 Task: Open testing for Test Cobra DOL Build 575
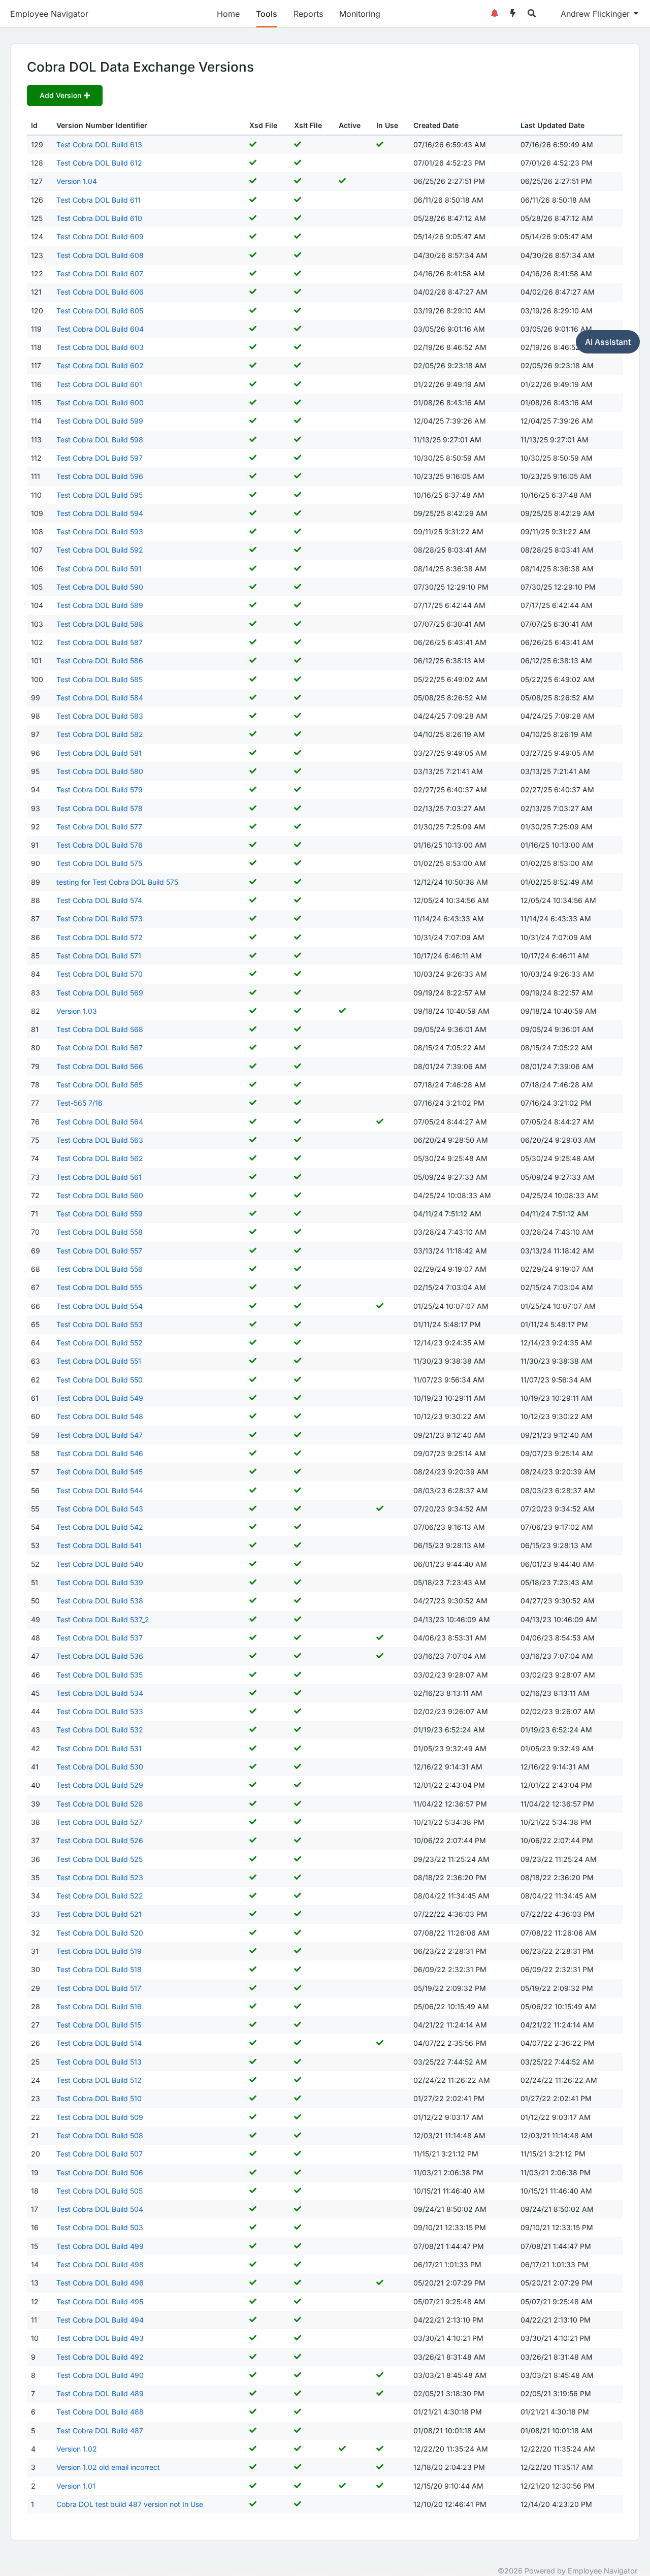(117, 882)
